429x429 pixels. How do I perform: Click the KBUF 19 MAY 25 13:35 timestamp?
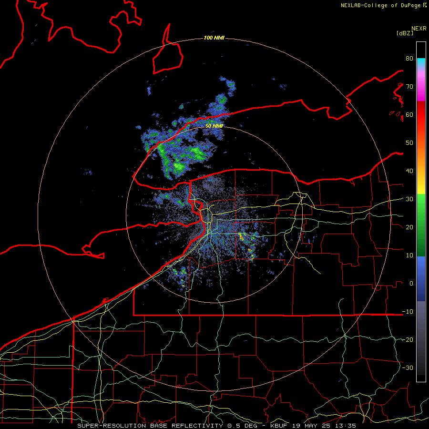pyautogui.click(x=313, y=426)
